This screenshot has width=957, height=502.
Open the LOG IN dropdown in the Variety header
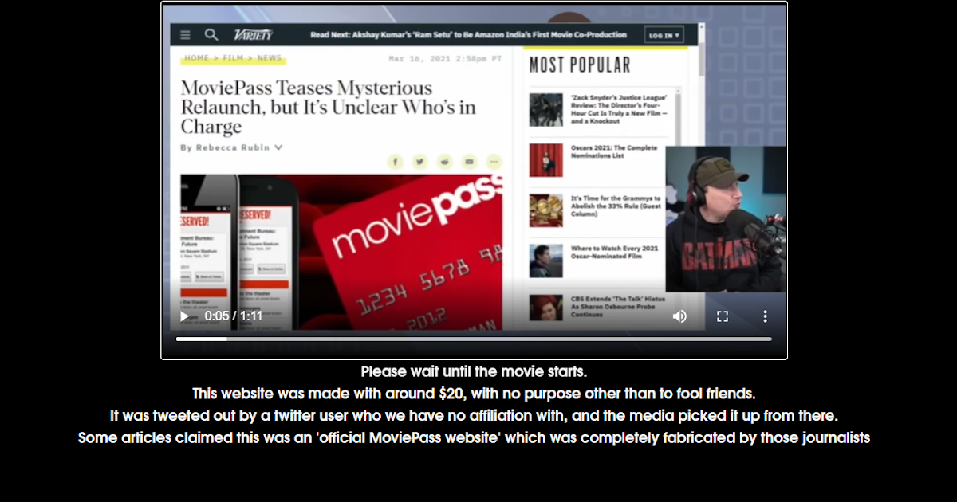[665, 35]
